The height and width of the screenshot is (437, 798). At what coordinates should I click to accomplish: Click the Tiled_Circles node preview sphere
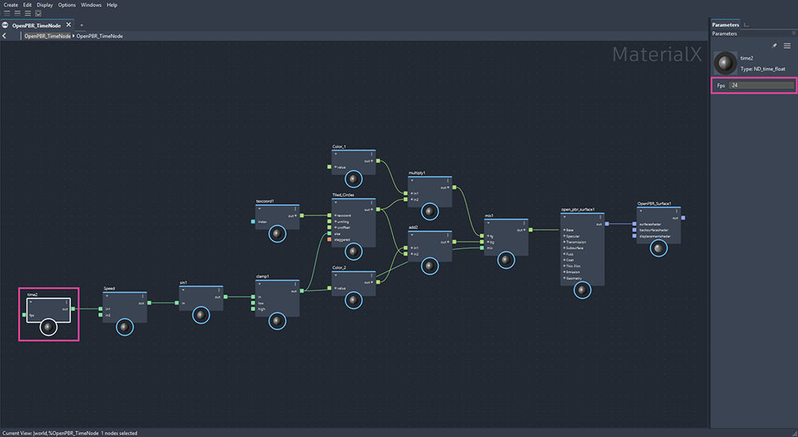(354, 251)
